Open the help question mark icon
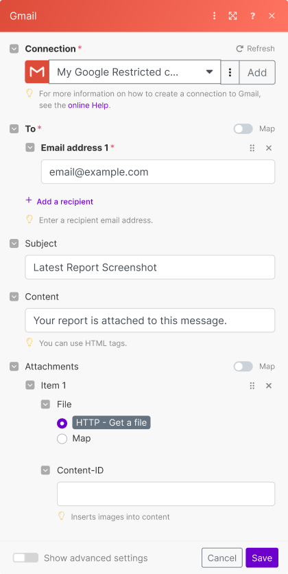The width and height of the screenshot is (288, 574). [252, 16]
